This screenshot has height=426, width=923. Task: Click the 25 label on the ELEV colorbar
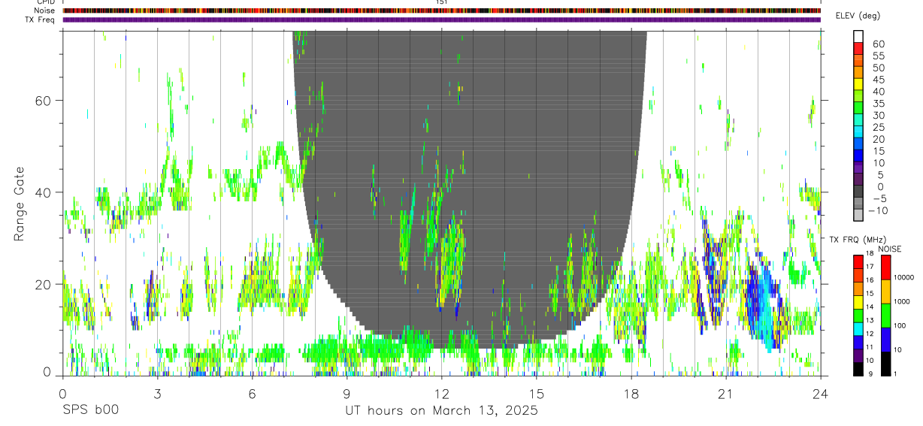(x=878, y=127)
